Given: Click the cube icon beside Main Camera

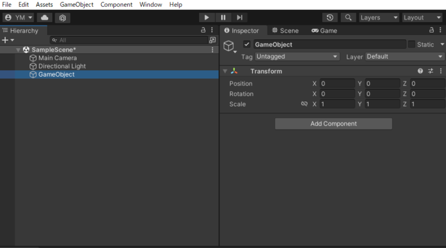Looking at the screenshot, I should (33, 58).
